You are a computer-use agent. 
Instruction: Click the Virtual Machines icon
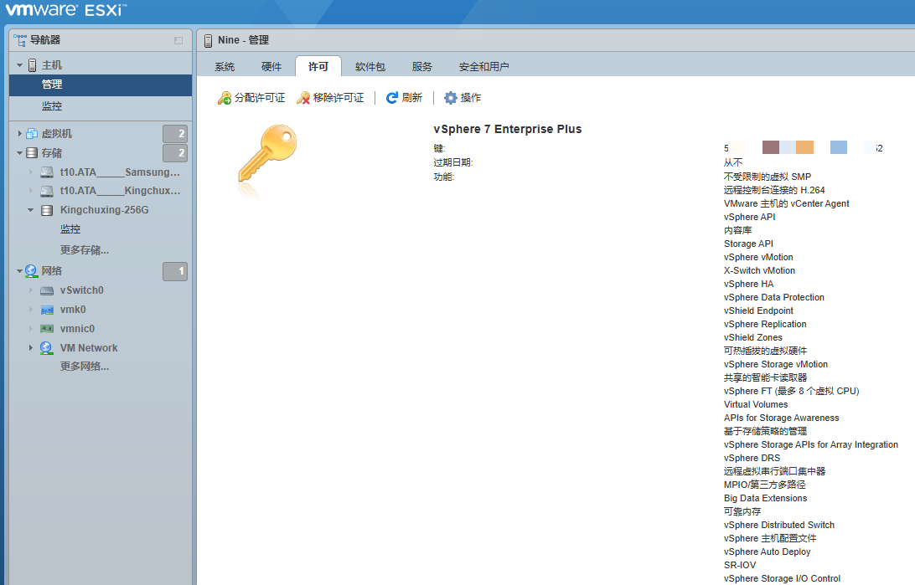(32, 133)
